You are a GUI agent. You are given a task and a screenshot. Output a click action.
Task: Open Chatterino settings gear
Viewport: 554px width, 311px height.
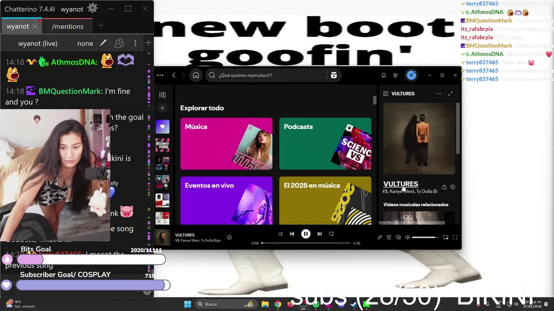[92, 8]
